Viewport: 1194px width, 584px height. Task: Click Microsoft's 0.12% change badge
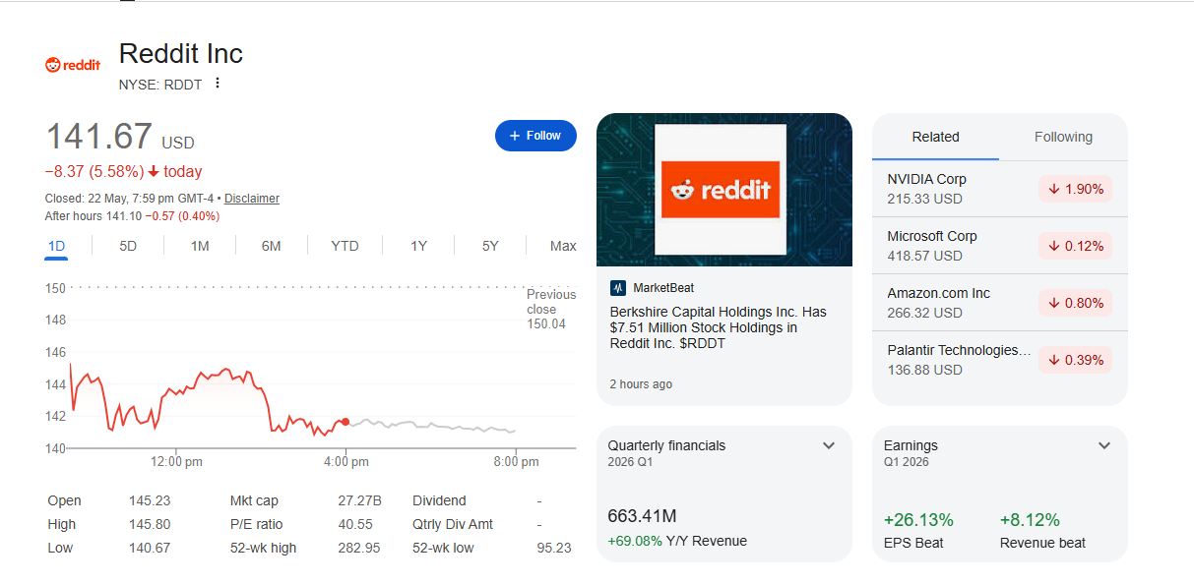tap(1075, 246)
